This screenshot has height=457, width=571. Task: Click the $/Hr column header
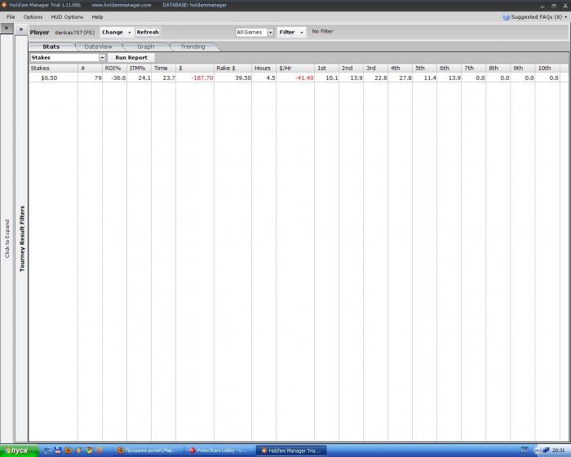click(x=295, y=69)
